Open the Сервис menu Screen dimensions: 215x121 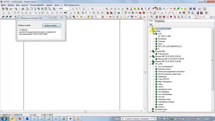click(49, 5)
